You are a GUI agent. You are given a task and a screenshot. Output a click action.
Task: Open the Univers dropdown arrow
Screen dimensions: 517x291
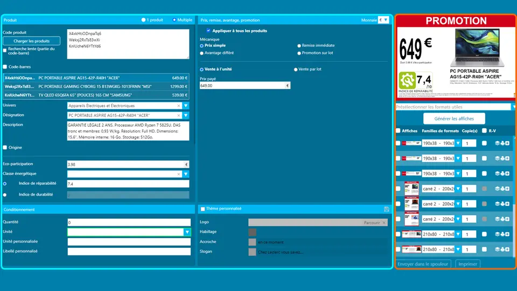click(186, 106)
